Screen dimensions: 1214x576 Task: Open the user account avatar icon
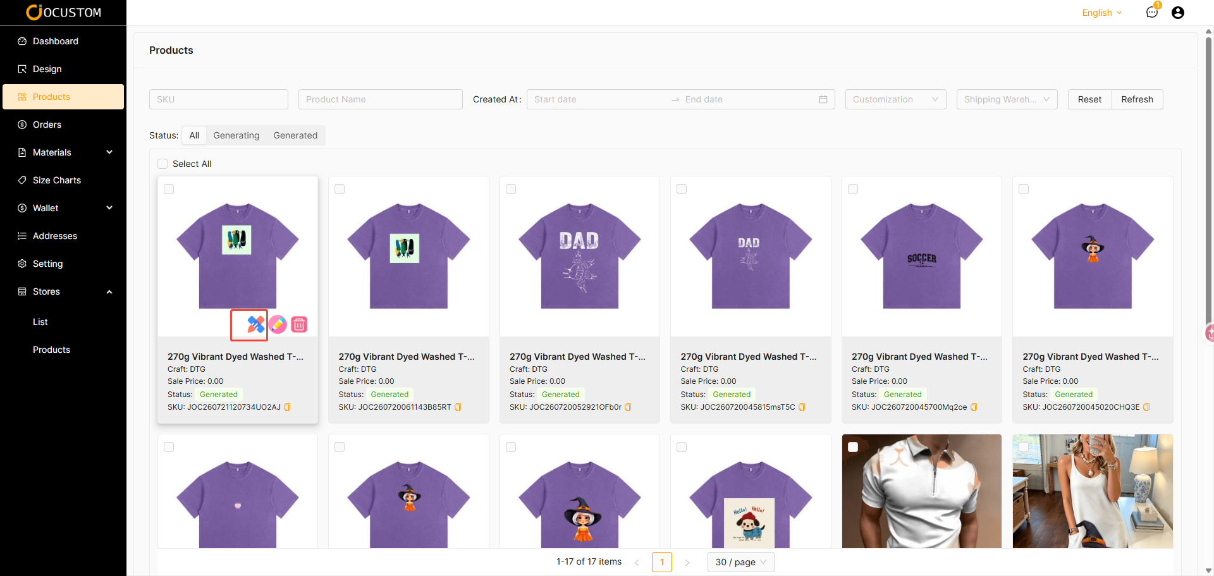click(1178, 13)
